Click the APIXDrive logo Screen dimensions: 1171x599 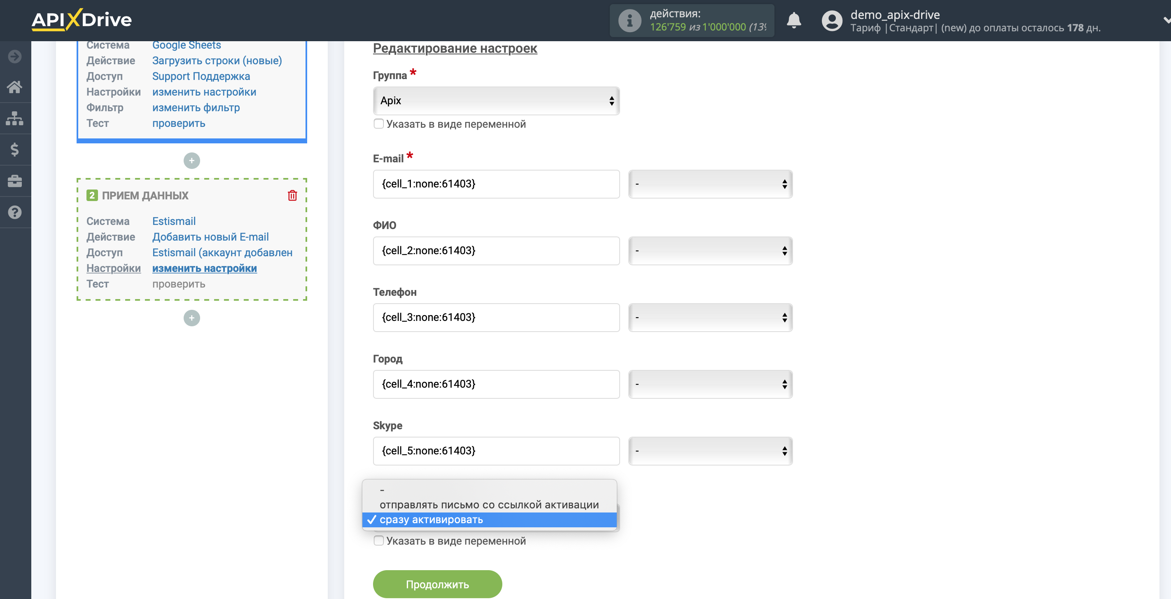click(x=82, y=19)
